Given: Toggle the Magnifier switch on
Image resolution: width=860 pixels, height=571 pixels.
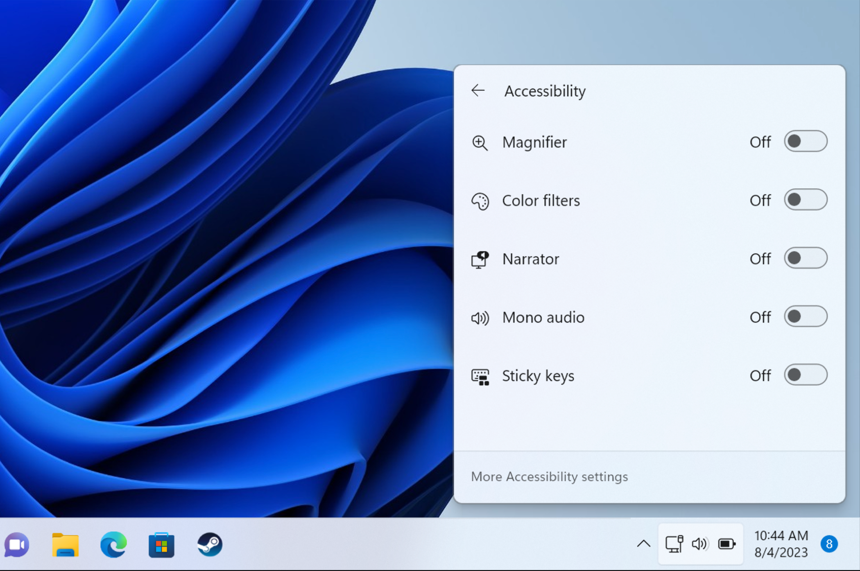Looking at the screenshot, I should [805, 142].
